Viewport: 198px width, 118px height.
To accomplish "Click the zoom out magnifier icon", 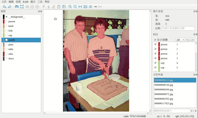I will (75, 6).
